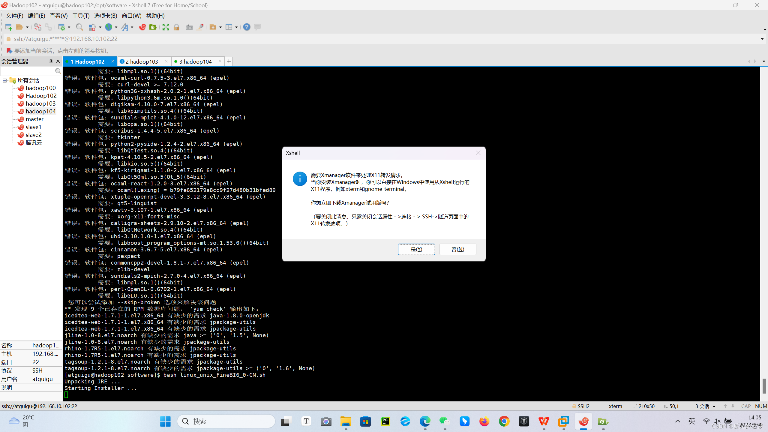Open the on-screen keyboard toolbar icon

[189, 27]
